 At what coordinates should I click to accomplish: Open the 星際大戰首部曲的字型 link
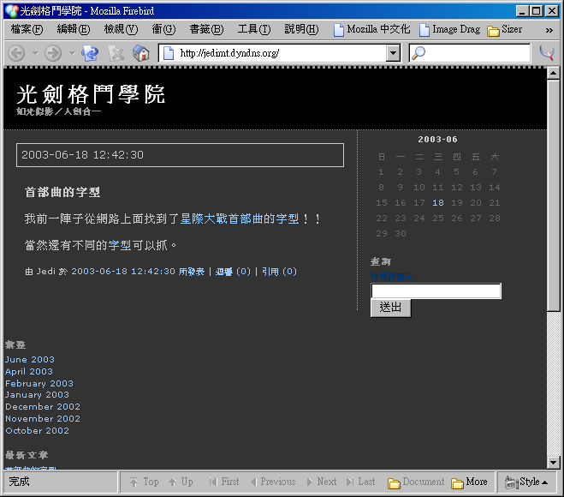[x=240, y=219]
